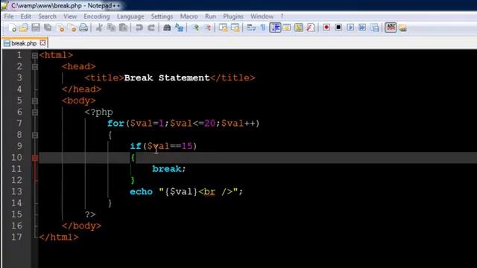477x268 pixels.
Task: Open the Run menu
Action: [x=210, y=16]
